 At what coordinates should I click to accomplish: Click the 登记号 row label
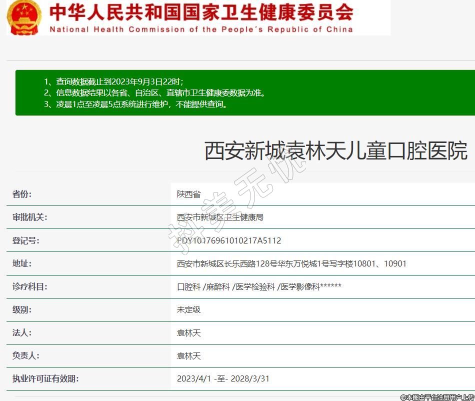[x=26, y=240]
